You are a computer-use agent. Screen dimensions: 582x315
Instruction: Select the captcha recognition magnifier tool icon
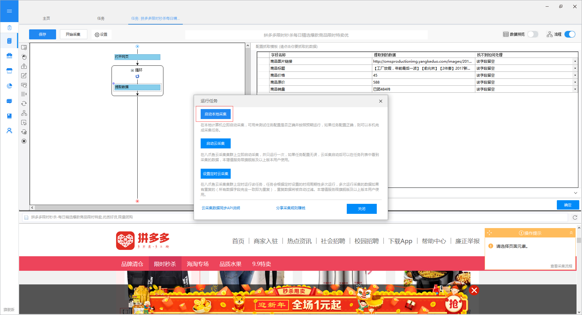tap(24, 85)
